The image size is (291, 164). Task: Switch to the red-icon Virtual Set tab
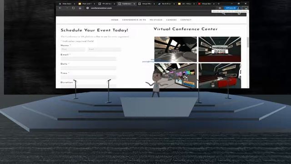tap(206, 4)
